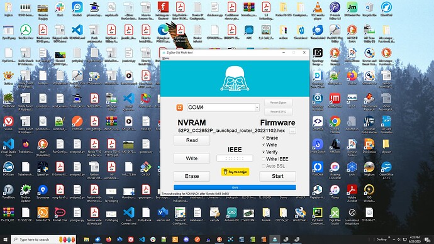This screenshot has width=434, height=244.
Task: Enable the Write IEEE checkbox
Action: (x=264, y=159)
